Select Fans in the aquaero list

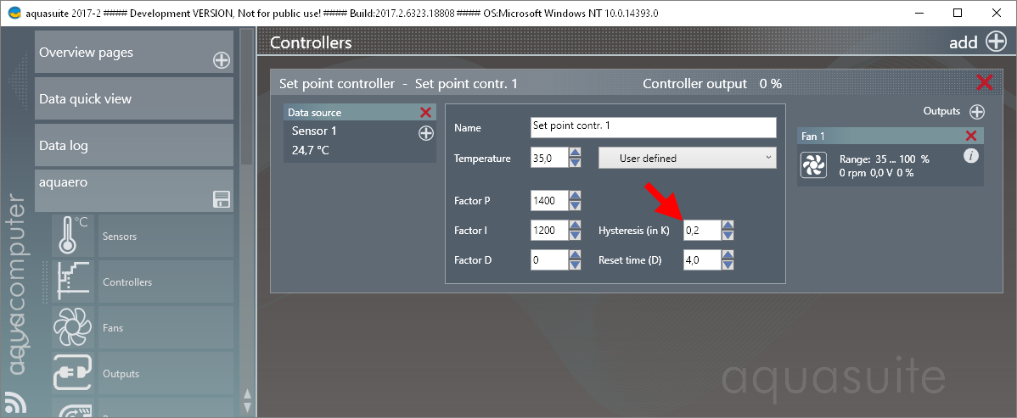coord(165,328)
